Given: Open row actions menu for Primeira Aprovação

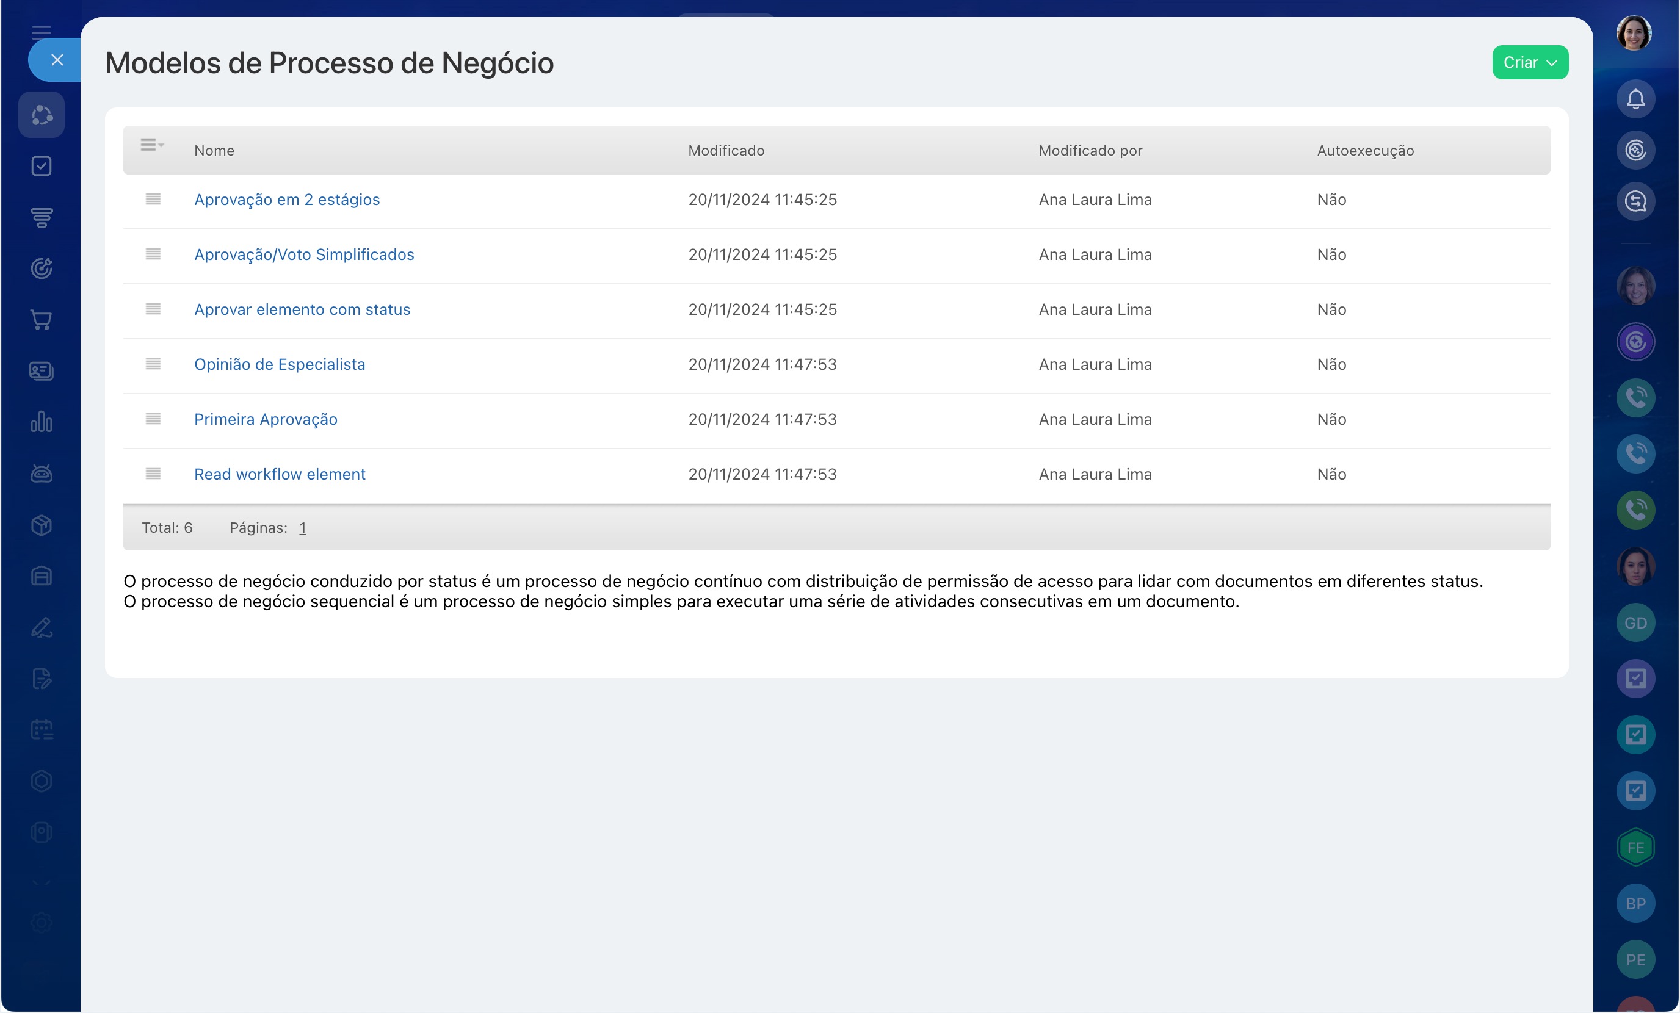Looking at the screenshot, I should point(153,419).
